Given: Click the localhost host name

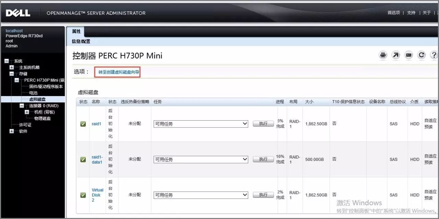Looking at the screenshot, I should pos(14,31).
